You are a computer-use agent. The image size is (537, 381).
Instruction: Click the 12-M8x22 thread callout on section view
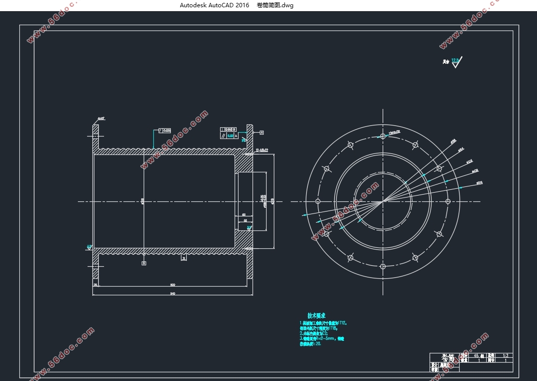[262, 150]
